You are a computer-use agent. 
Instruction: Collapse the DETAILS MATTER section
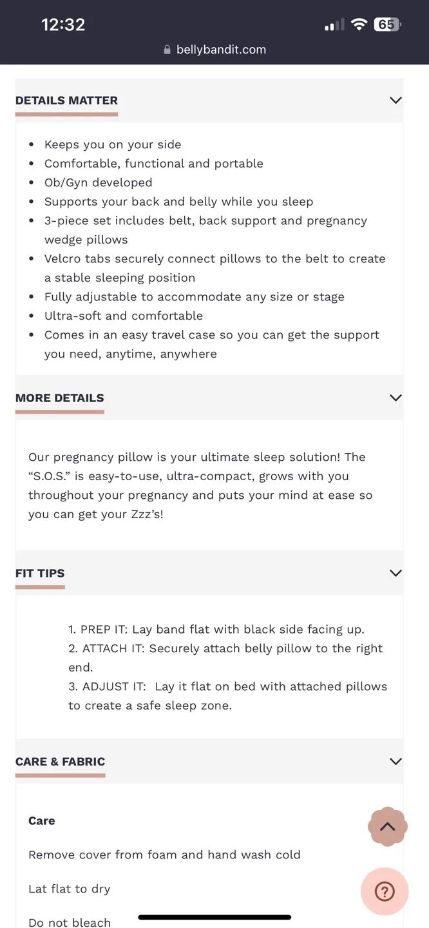[396, 100]
